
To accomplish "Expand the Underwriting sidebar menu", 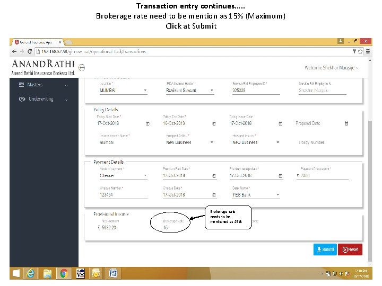I will pos(43,99).
